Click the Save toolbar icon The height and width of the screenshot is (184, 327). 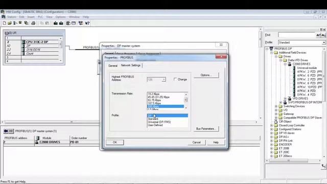[20, 23]
